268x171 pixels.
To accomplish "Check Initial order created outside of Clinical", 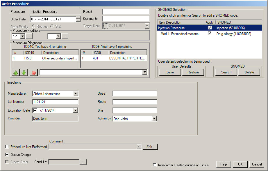I will (155, 165).
